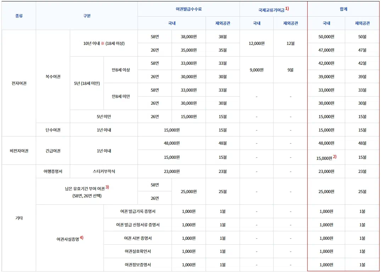Click the 합계 header cell
Image resolution: width=381 pixels, height=273 pixels.
click(344, 9)
